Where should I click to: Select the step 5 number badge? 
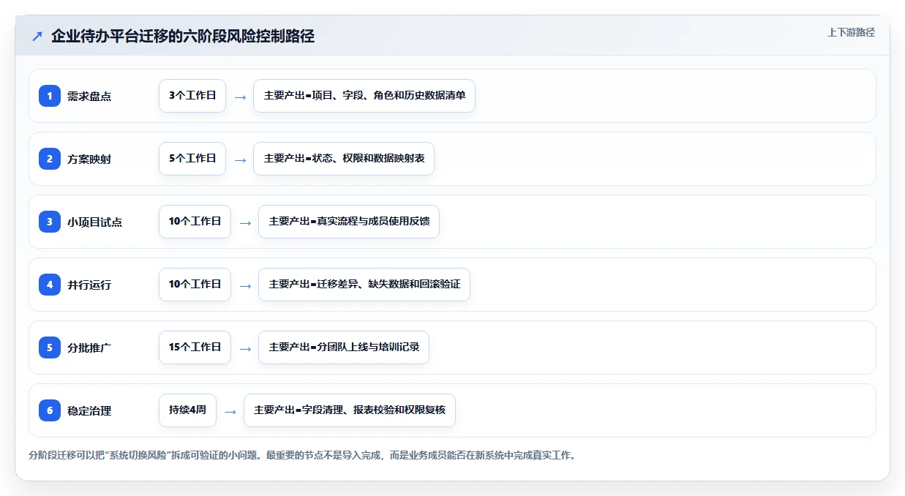50,347
